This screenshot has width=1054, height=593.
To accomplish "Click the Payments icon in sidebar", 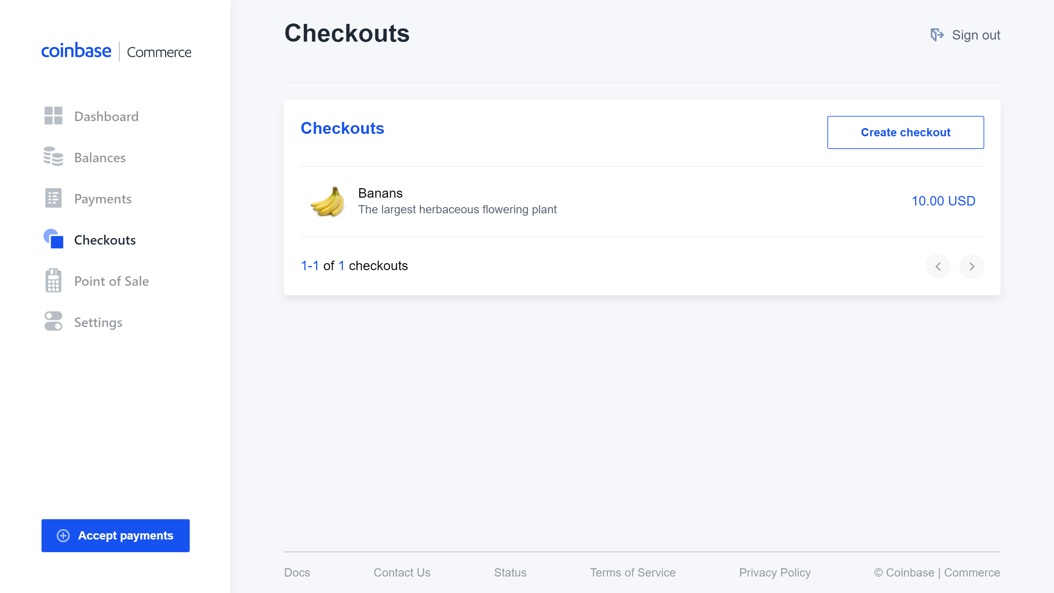I will tap(54, 198).
